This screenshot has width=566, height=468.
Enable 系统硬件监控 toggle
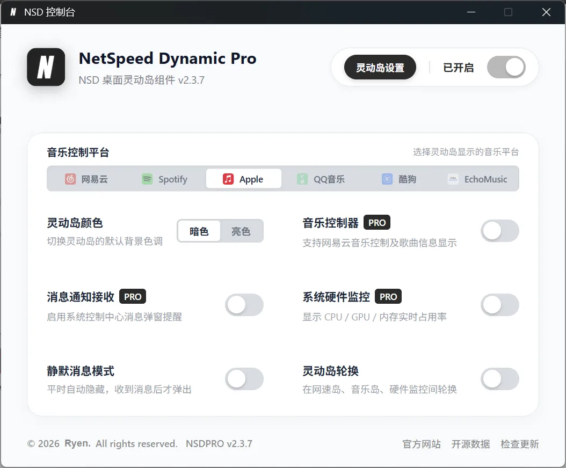(x=499, y=305)
